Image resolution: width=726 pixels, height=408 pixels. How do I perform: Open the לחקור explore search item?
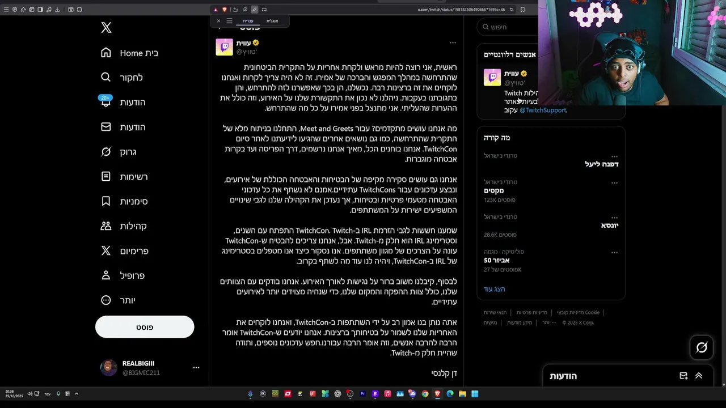[x=121, y=78]
